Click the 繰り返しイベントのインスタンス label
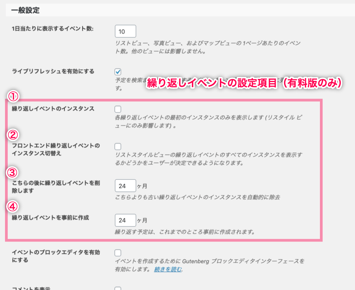The height and width of the screenshot is (290, 355). click(53, 109)
